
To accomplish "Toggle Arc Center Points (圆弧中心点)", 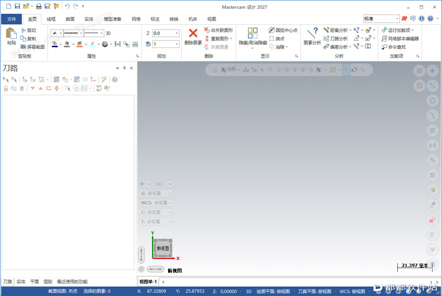I will click(x=283, y=30).
